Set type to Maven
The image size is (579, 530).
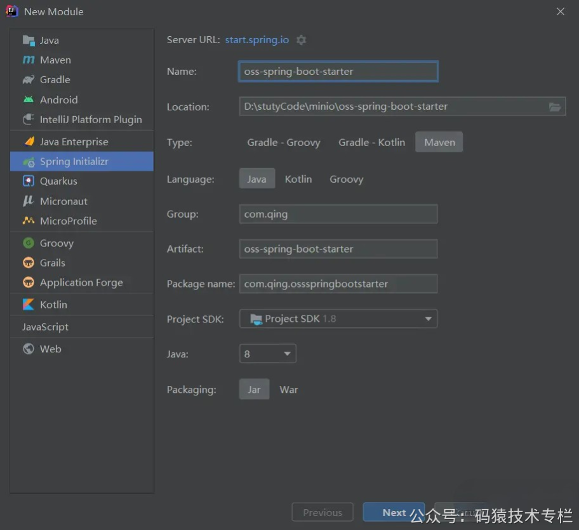439,142
